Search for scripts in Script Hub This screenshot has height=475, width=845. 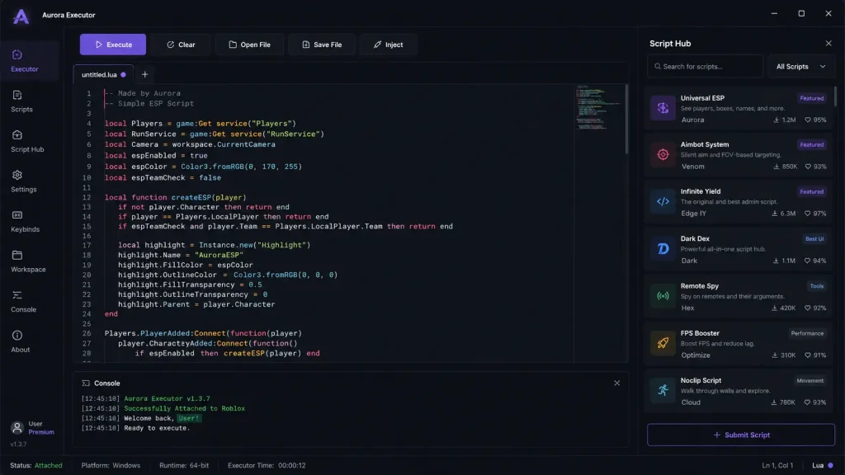[x=705, y=66]
